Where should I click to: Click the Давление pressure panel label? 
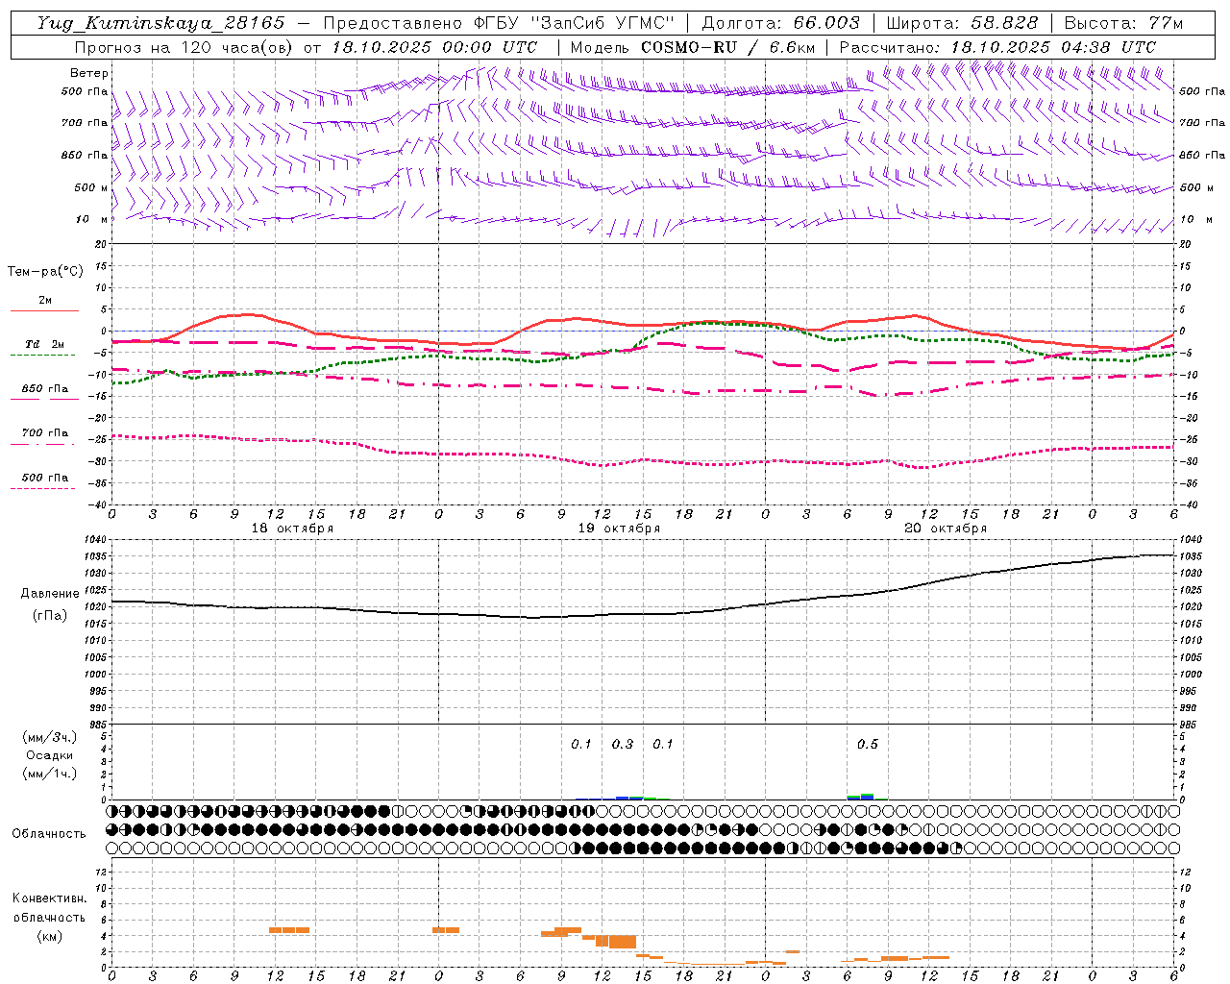pos(48,594)
